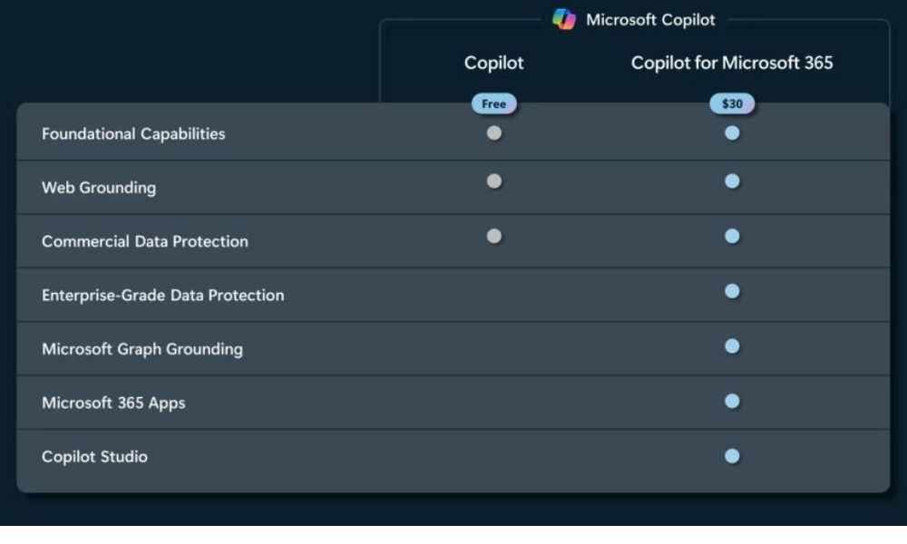Toggle Commercial Data Protection for Copilot 365

pyautogui.click(x=731, y=237)
